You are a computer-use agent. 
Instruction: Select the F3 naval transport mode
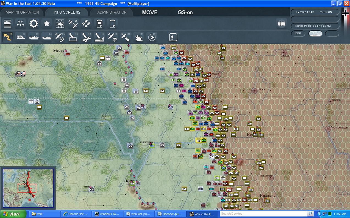(x=34, y=37)
